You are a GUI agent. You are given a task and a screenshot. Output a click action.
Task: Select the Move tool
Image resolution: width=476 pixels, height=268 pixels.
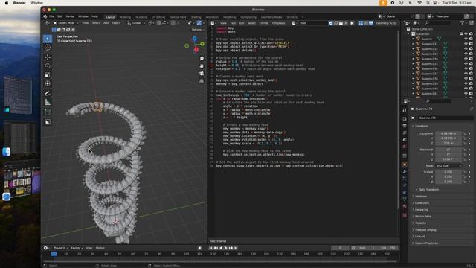tap(48, 57)
